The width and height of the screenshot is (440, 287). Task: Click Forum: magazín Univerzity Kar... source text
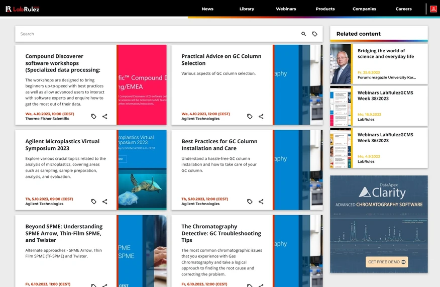tap(387, 77)
